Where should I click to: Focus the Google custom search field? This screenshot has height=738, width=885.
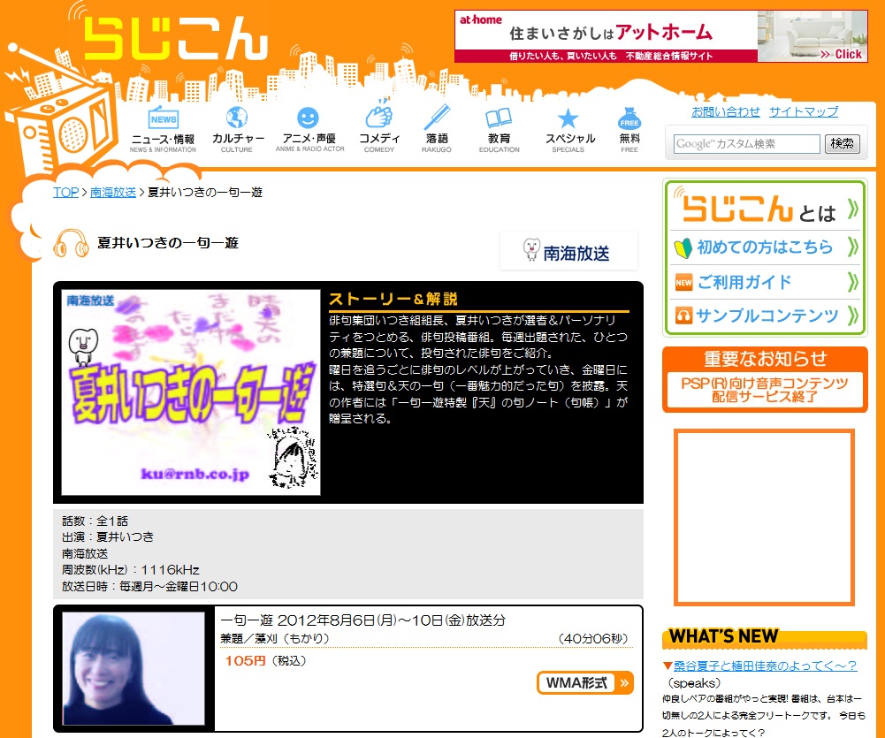click(x=747, y=144)
